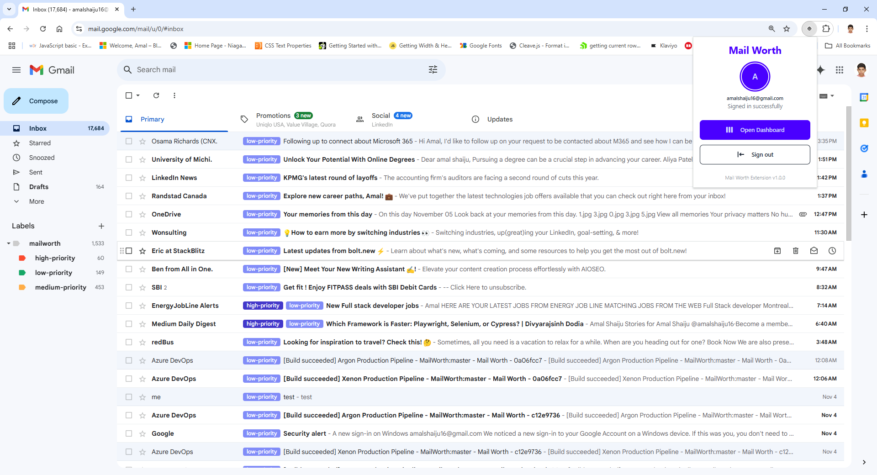
Task: Mark Eric at StackBlitz email as unread
Action: (814, 251)
